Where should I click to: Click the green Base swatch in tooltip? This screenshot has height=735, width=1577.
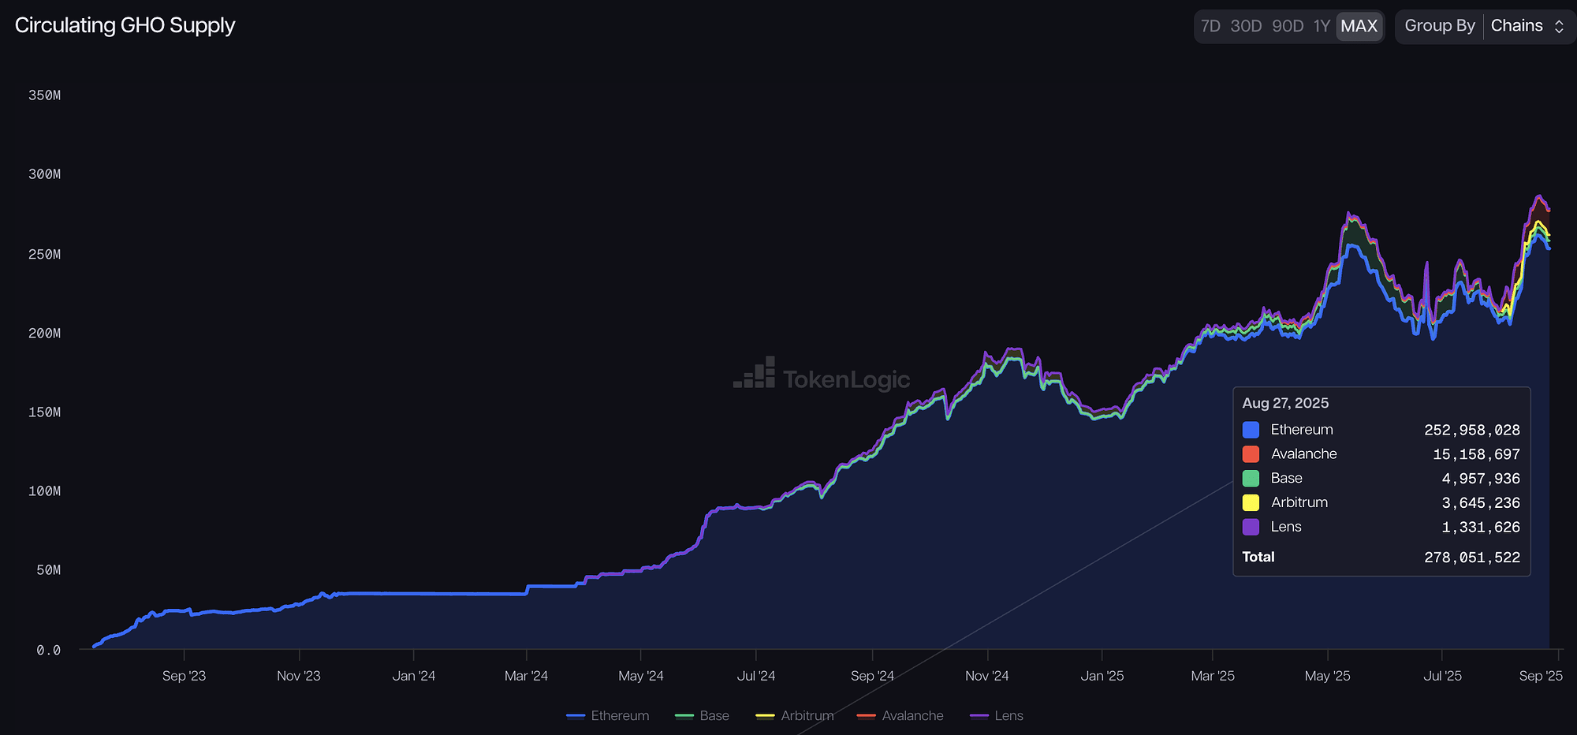click(1251, 479)
